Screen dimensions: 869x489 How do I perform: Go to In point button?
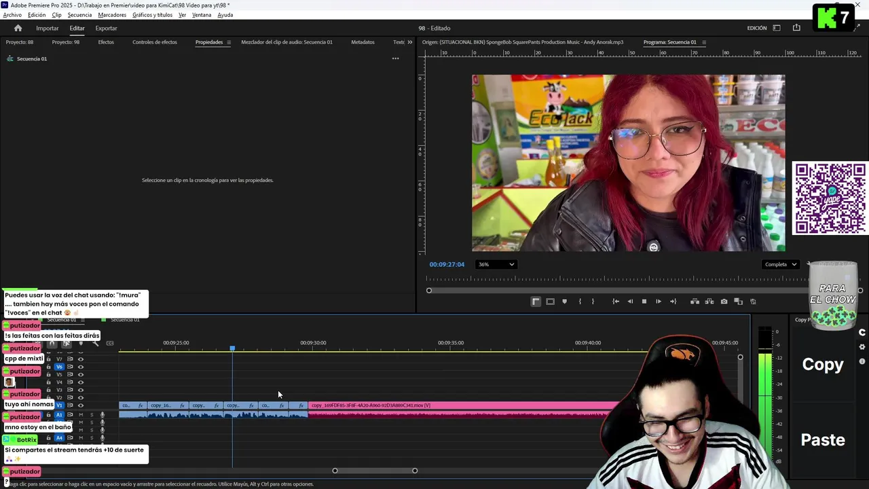click(616, 302)
